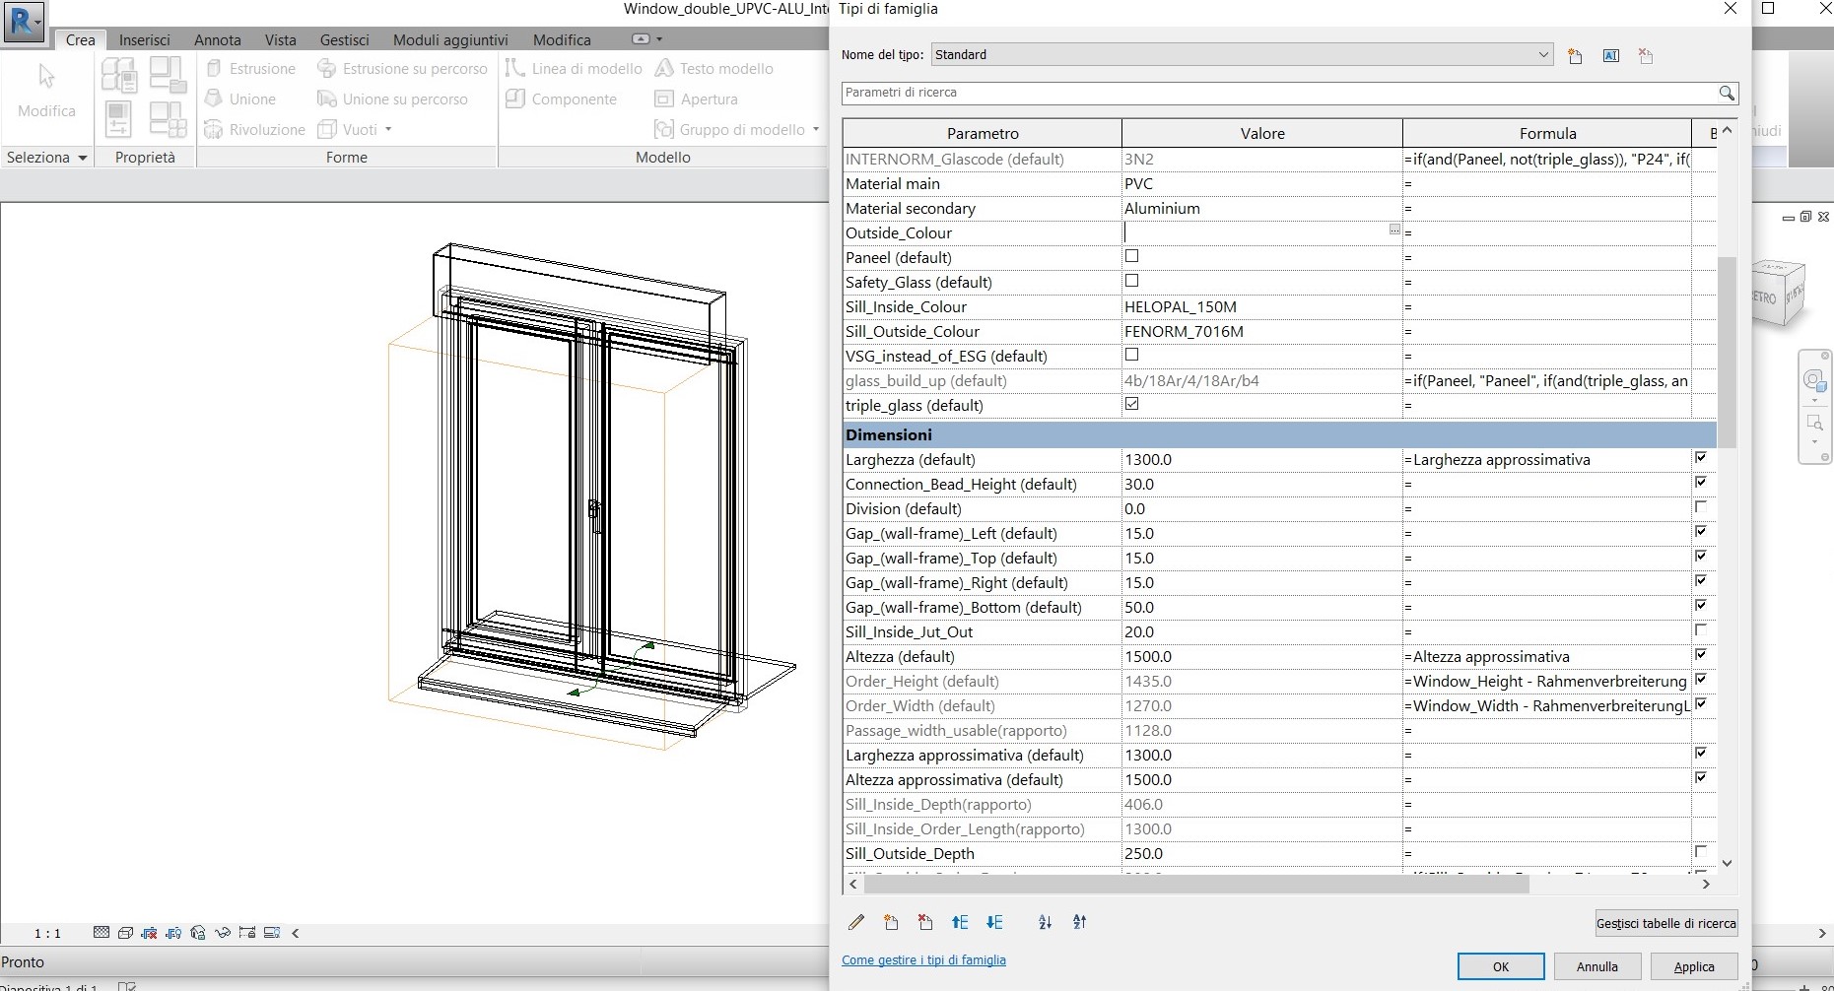Click the horizontal scrollbar of parameter table
This screenshot has height=991, width=1834.
click(x=1194, y=885)
